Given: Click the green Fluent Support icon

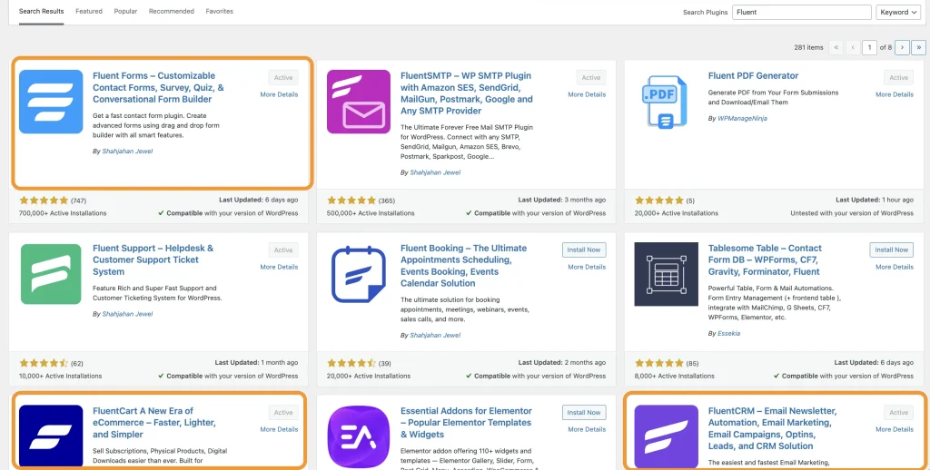Looking at the screenshot, I should (x=51, y=274).
